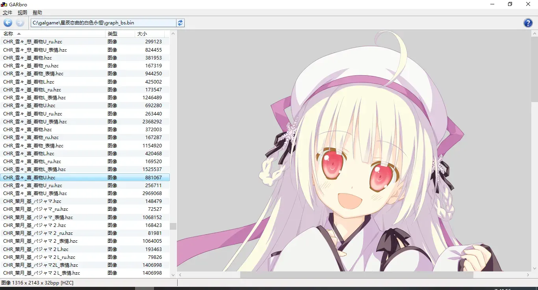Click the preview horizontal scrollbar thumb

(357, 275)
